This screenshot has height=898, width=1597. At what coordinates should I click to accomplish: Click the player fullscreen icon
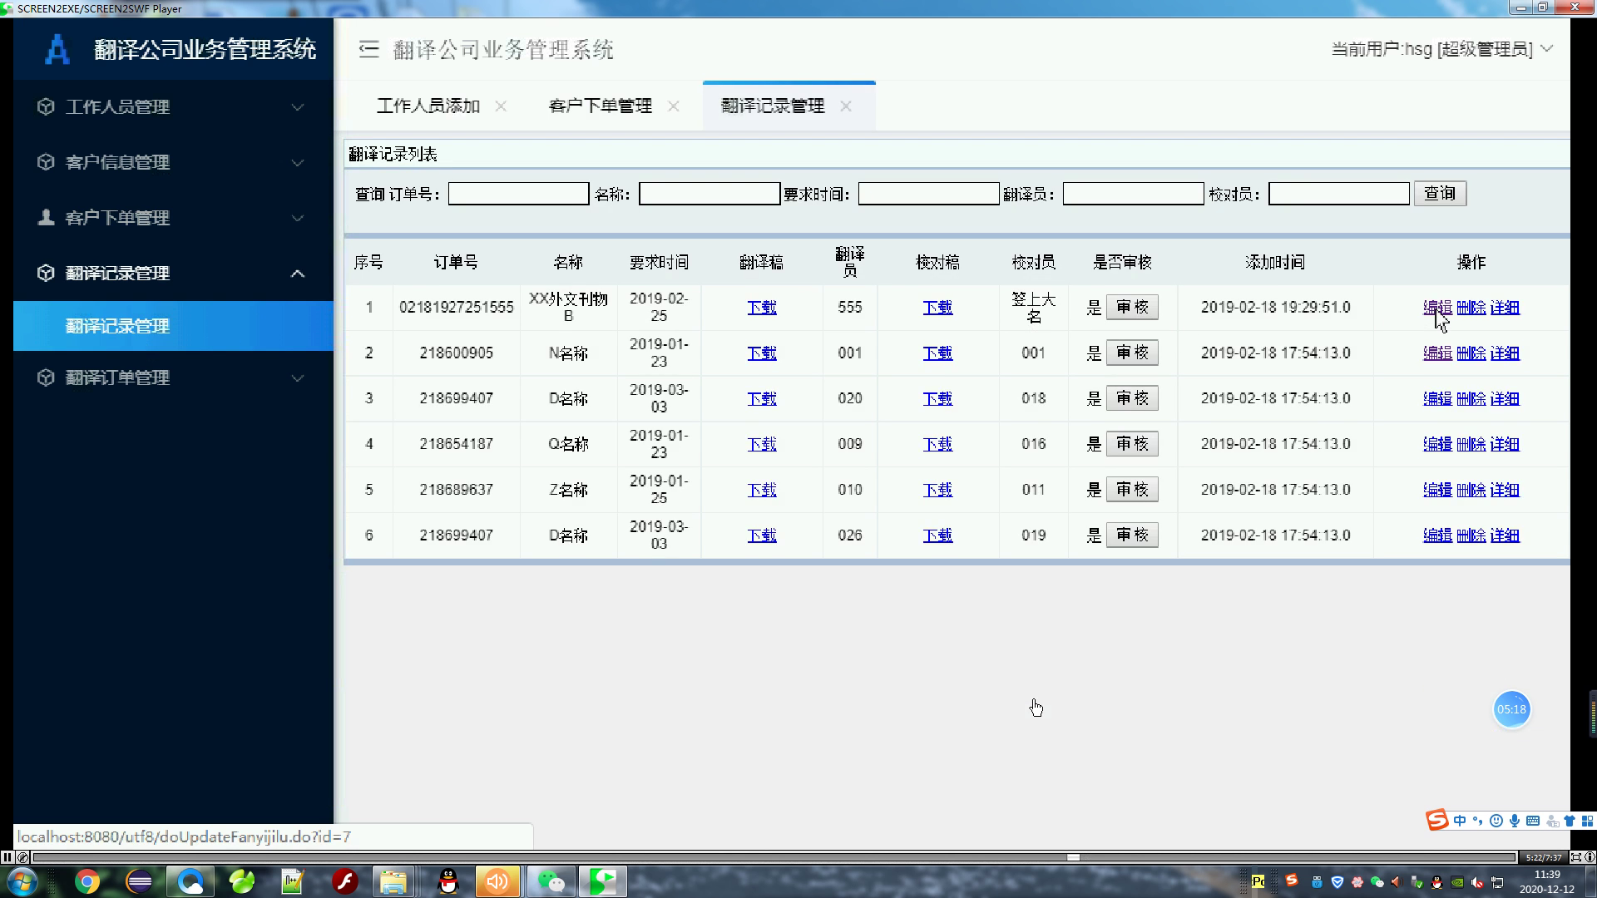1575,857
